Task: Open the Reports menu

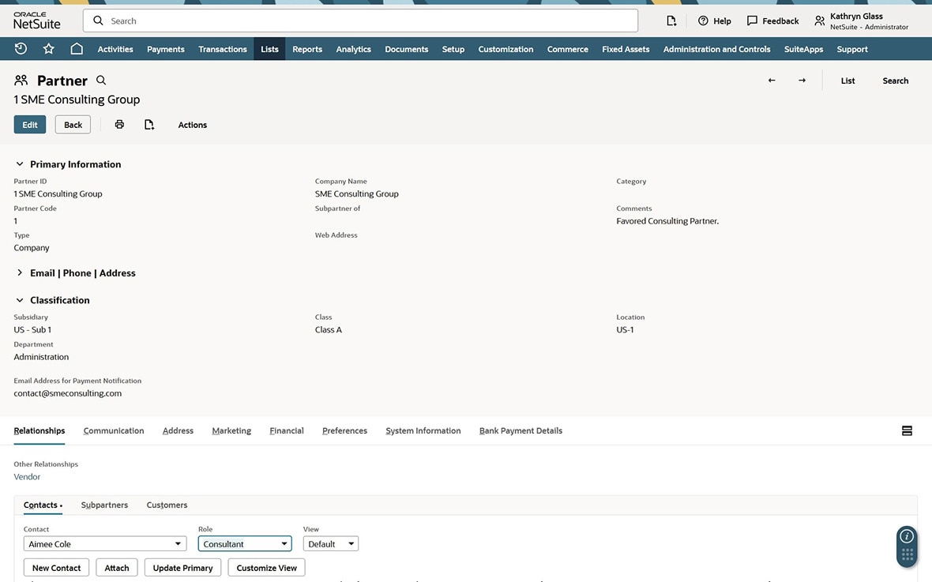Action: [307, 49]
